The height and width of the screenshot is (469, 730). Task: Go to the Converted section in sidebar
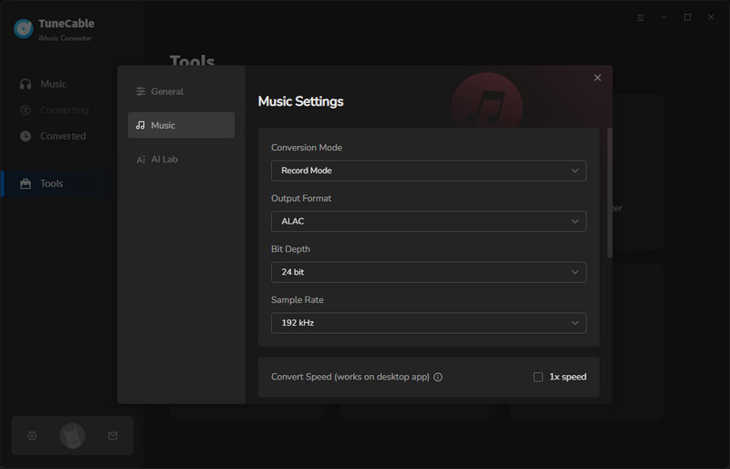point(62,136)
